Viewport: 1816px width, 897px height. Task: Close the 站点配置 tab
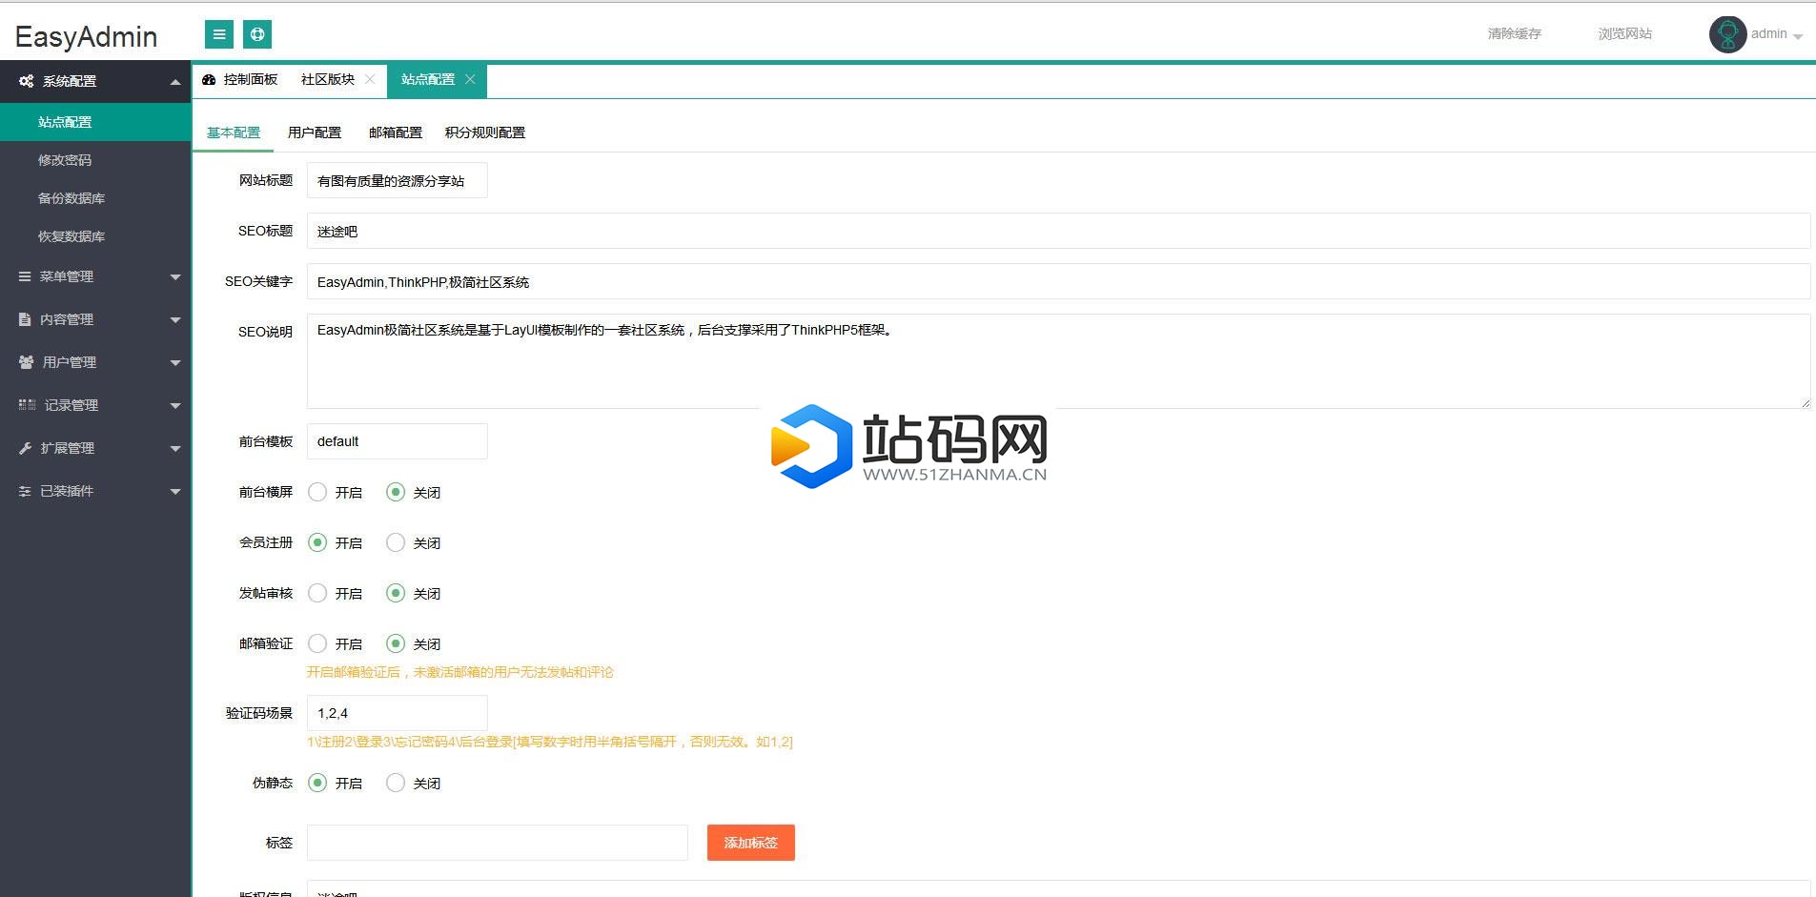[470, 79]
